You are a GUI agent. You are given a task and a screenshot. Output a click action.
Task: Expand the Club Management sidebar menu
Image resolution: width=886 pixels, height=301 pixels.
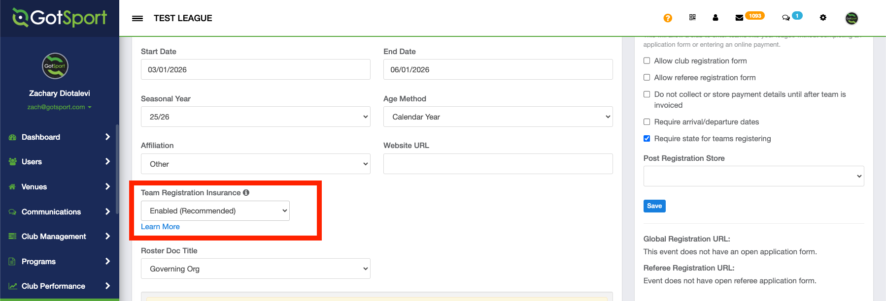click(x=59, y=237)
